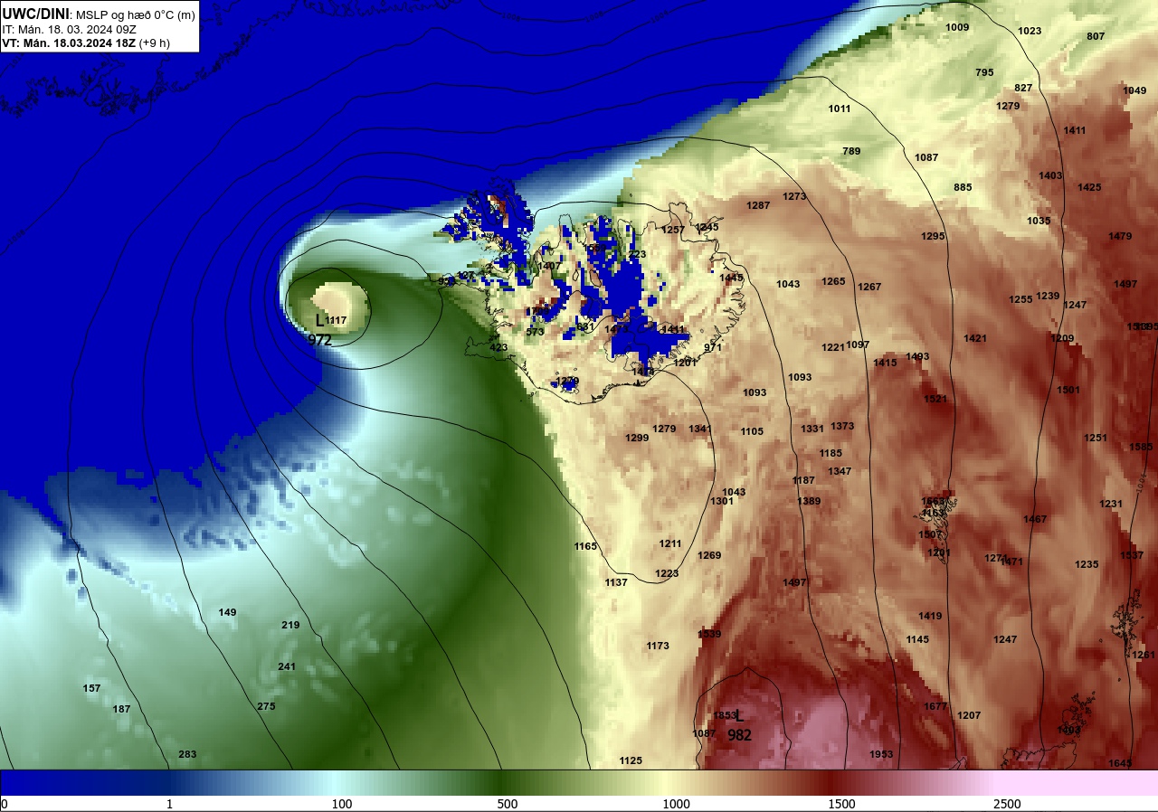This screenshot has width=1158, height=812.
Task: Click the map value 1677
Action: click(x=935, y=706)
